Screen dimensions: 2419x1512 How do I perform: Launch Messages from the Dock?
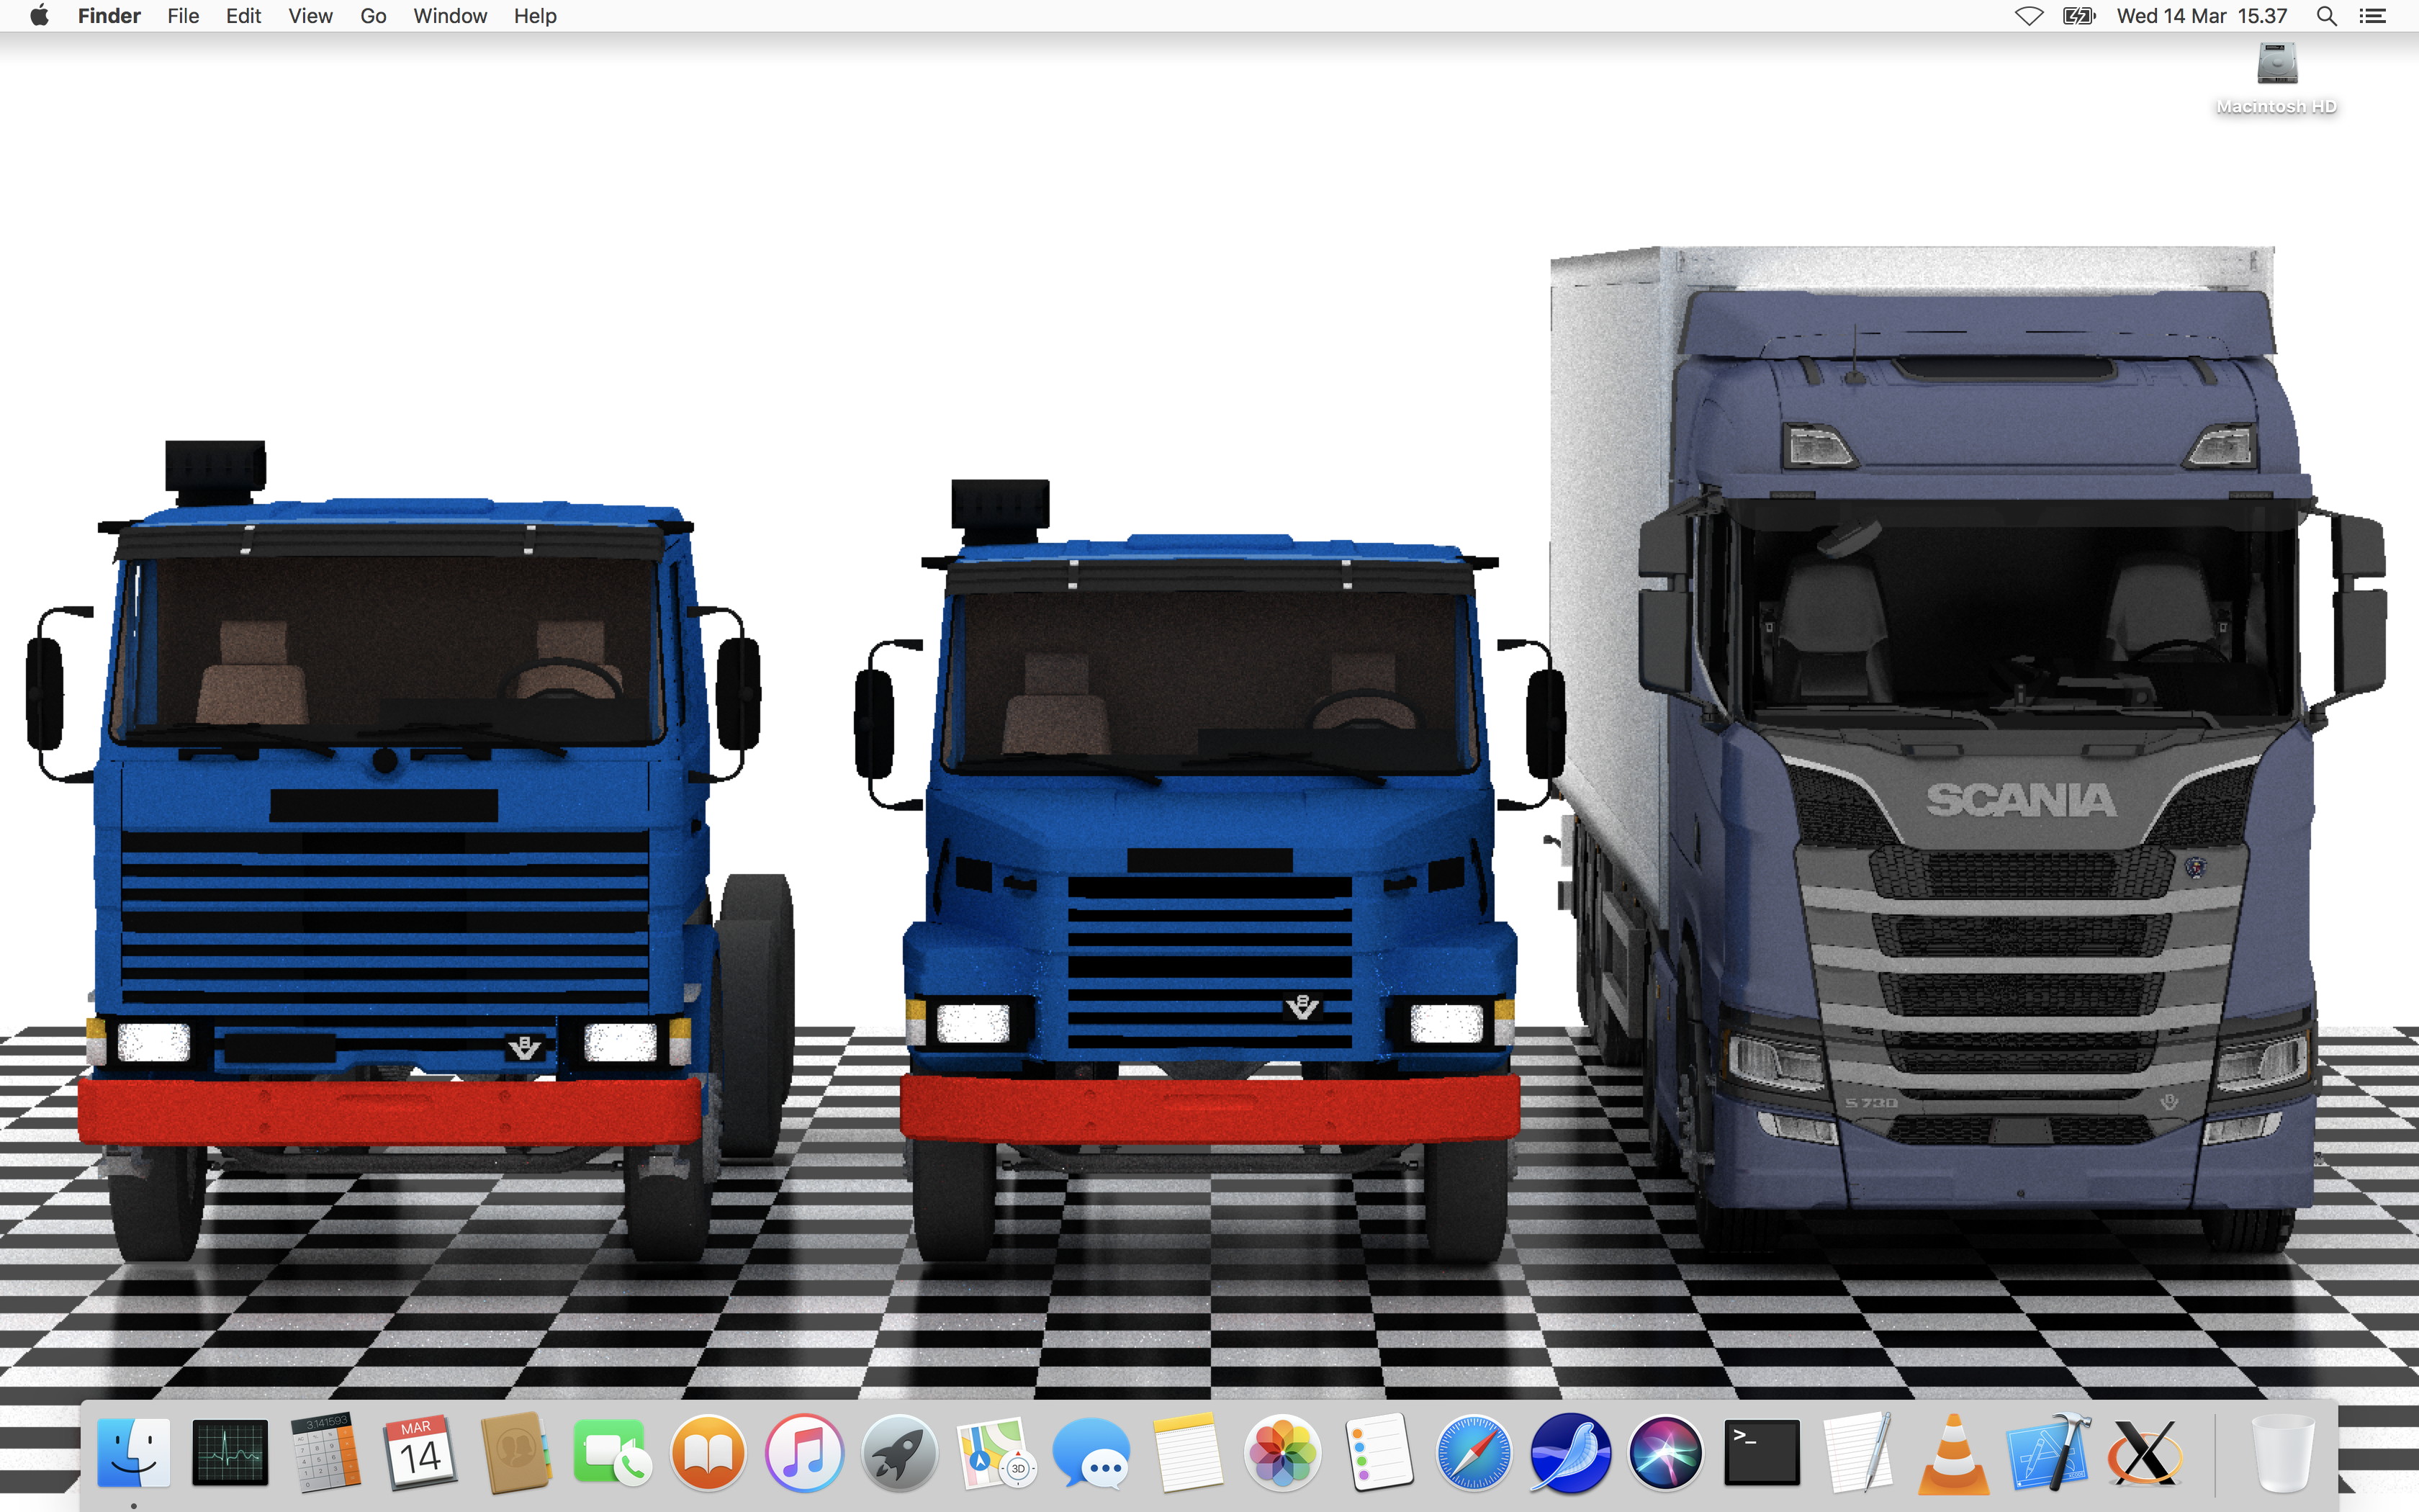[x=1091, y=1452]
